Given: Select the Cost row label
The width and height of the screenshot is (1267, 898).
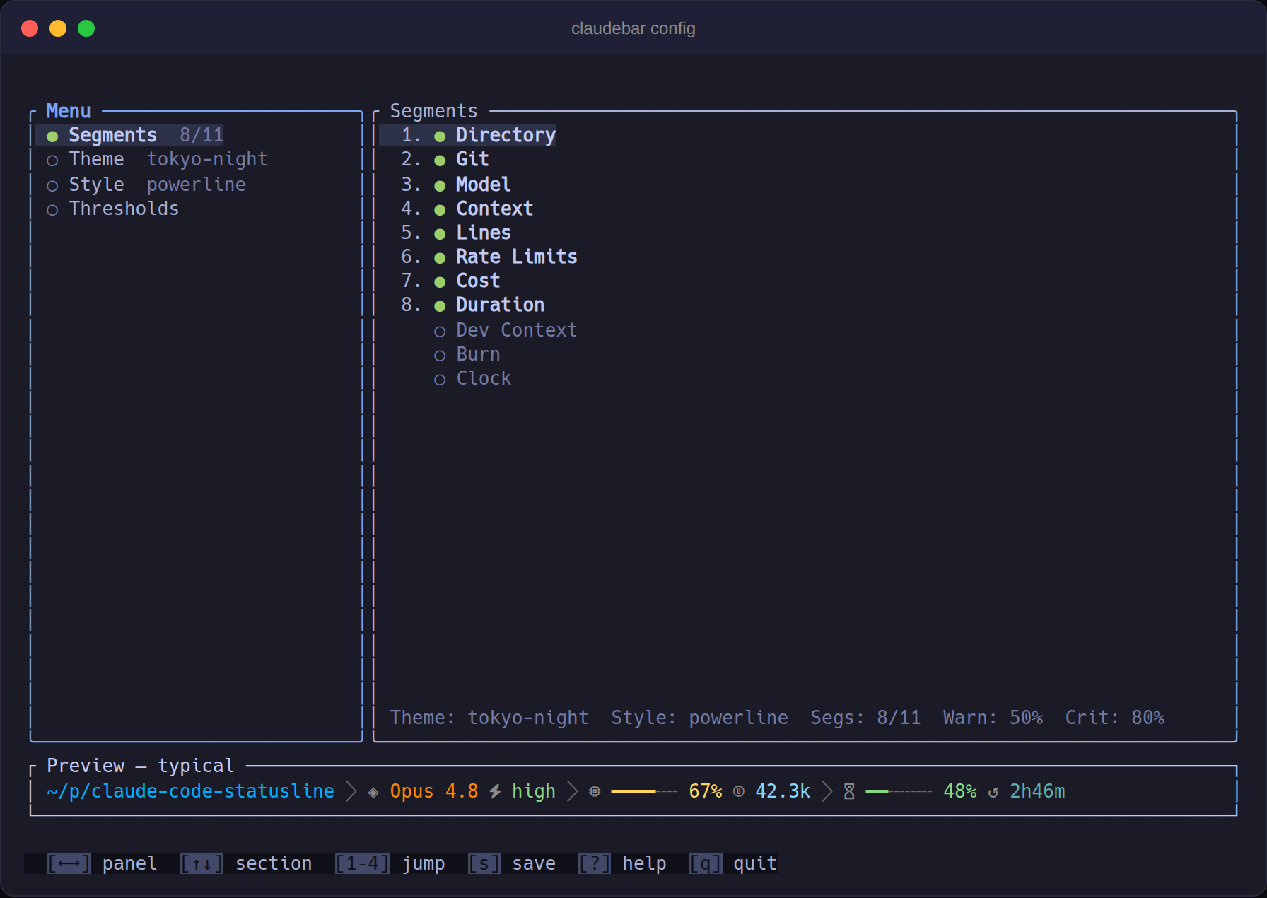Looking at the screenshot, I should point(478,281).
